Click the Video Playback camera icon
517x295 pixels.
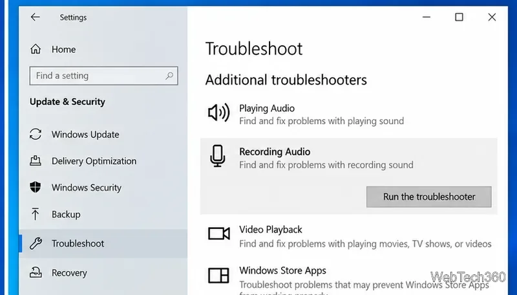(x=218, y=234)
